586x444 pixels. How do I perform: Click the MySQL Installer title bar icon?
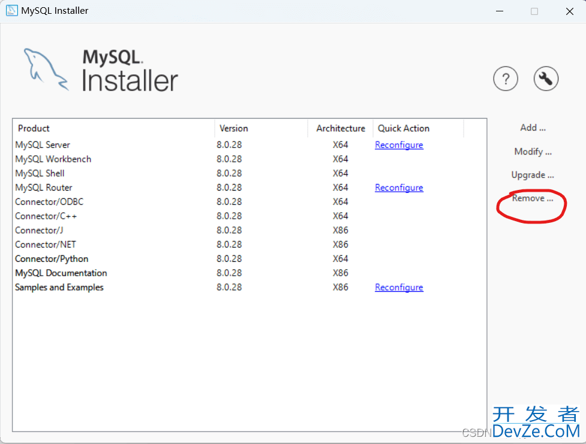(11, 10)
